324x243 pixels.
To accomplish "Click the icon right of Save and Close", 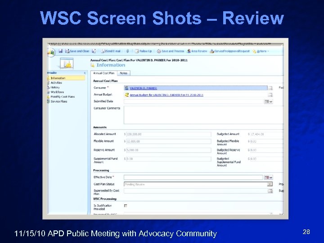I will click(x=94, y=51).
